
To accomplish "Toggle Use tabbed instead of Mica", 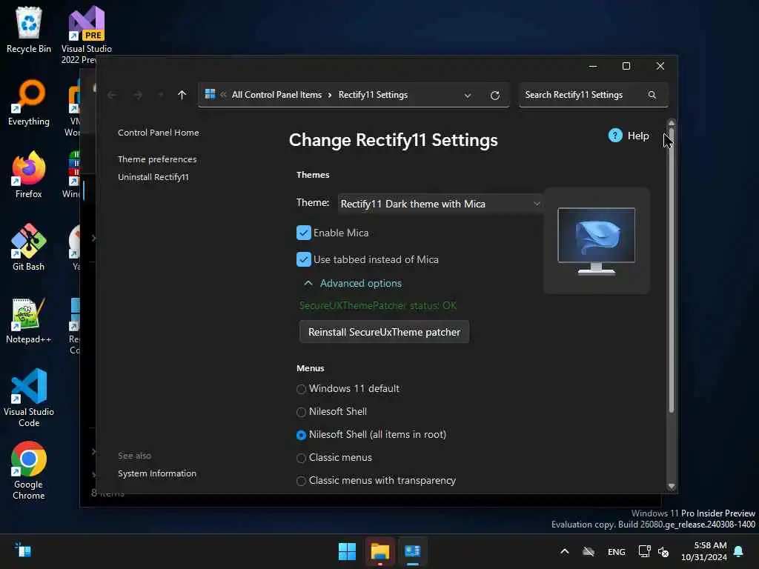I will [303, 259].
